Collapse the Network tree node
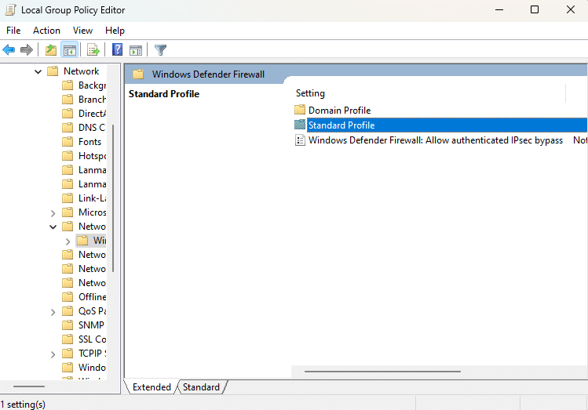The height and width of the screenshot is (410, 588). pyautogui.click(x=38, y=71)
